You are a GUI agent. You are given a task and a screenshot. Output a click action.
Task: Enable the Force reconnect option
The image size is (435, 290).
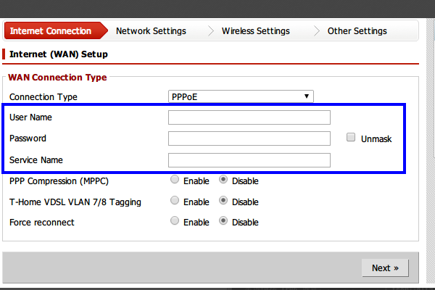click(175, 222)
